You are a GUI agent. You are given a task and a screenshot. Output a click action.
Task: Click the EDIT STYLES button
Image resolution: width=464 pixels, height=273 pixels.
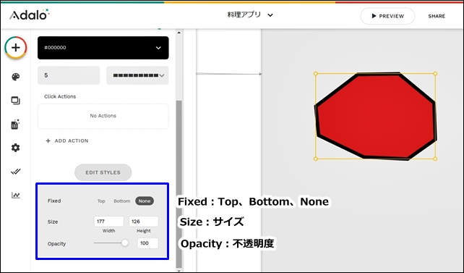point(103,172)
